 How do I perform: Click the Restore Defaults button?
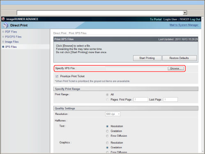pos(179,58)
